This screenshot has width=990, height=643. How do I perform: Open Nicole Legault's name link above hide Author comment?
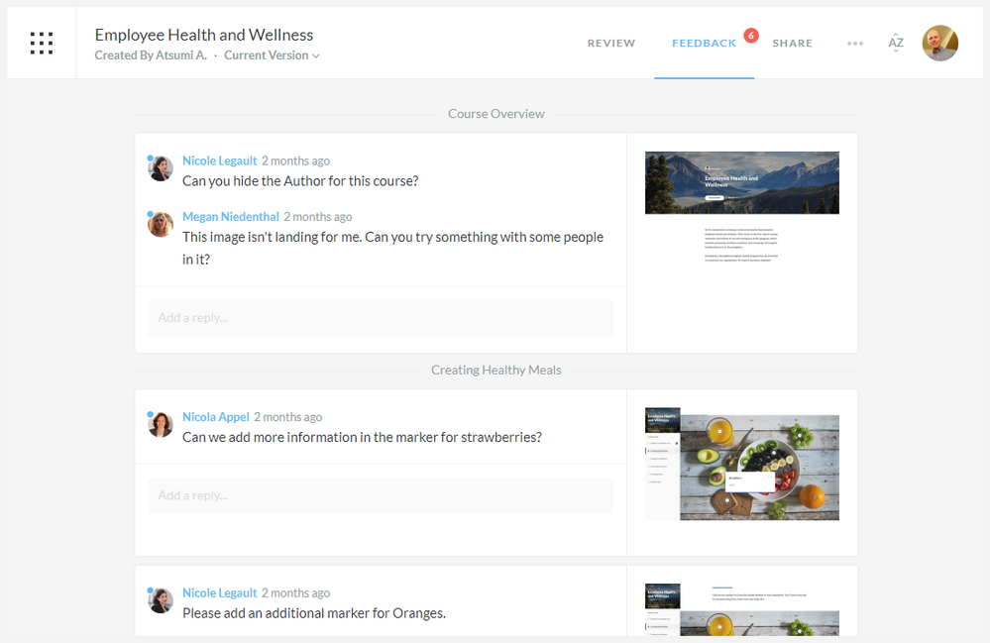[x=220, y=161]
